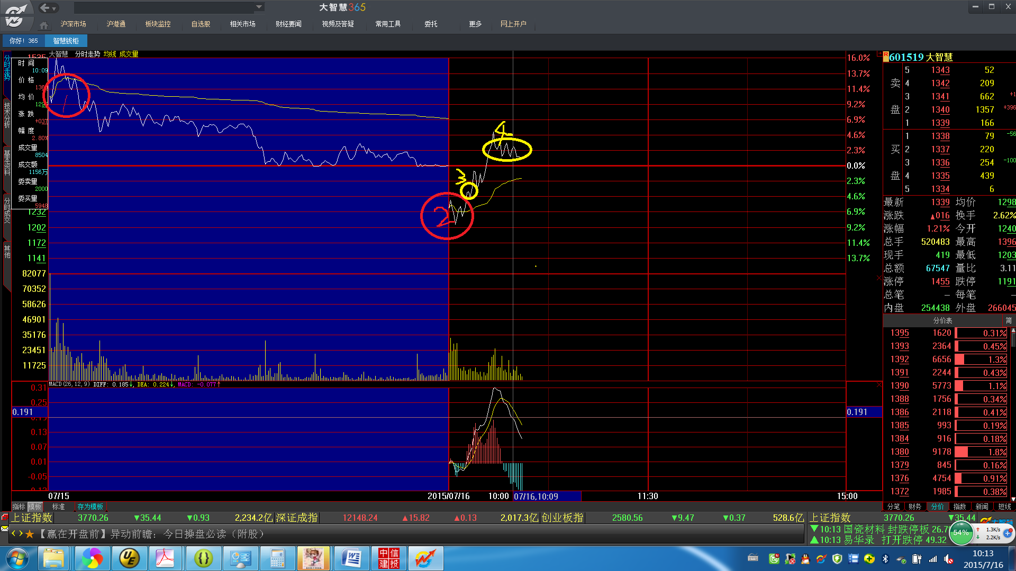This screenshot has height=571, width=1016.
Task: Open Windows Explorer from taskbar
Action: coord(53,558)
